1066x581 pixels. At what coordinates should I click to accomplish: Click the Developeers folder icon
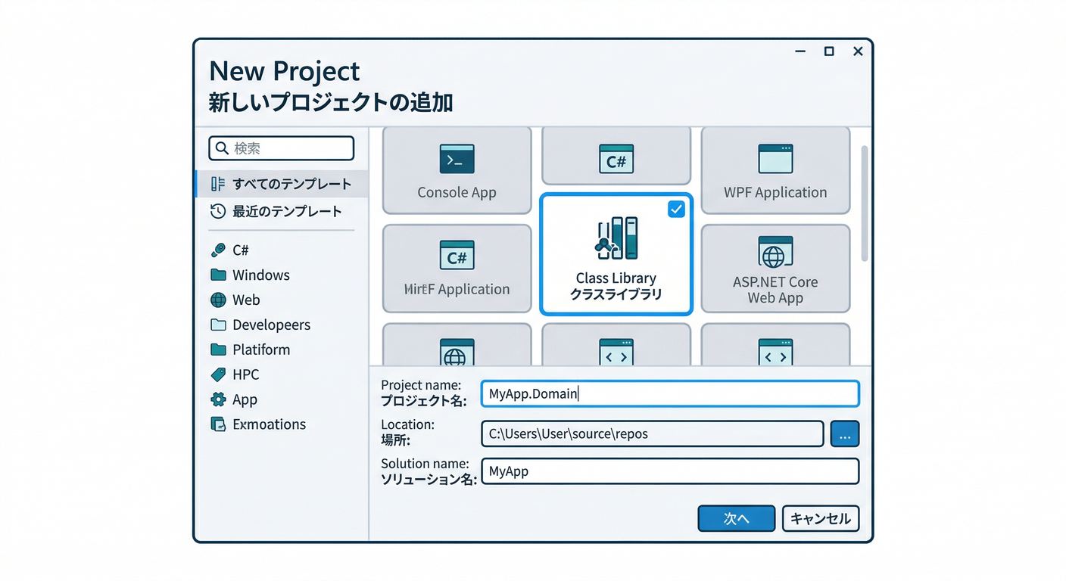pos(218,325)
